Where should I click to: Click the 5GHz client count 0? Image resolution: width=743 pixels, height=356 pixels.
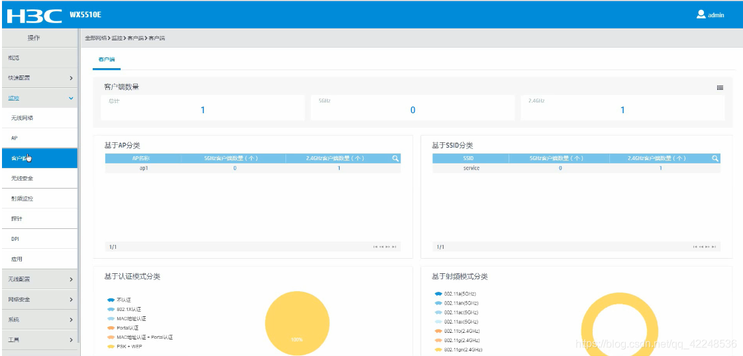(413, 111)
